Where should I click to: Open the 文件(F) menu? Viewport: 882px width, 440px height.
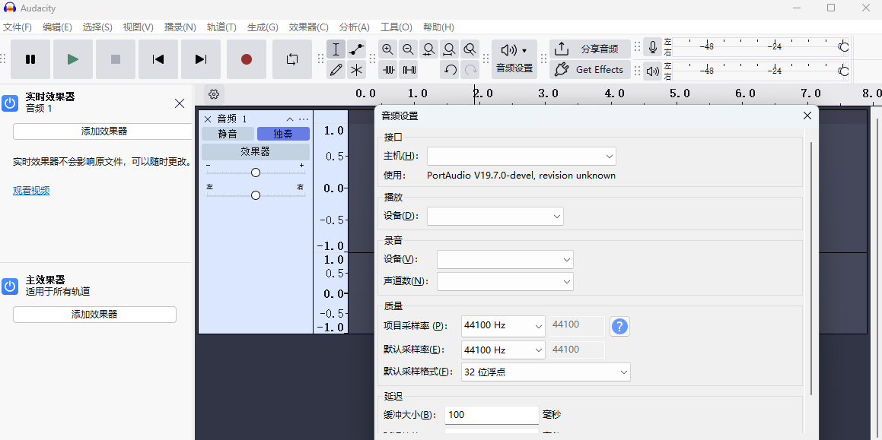tap(18, 27)
